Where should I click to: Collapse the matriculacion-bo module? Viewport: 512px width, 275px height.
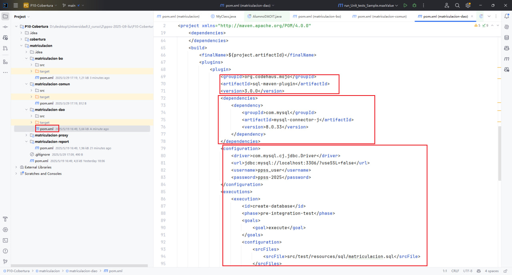click(26, 58)
